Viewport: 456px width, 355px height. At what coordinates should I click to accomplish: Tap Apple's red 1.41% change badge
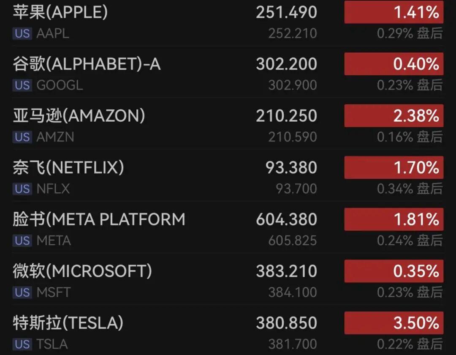(x=394, y=13)
